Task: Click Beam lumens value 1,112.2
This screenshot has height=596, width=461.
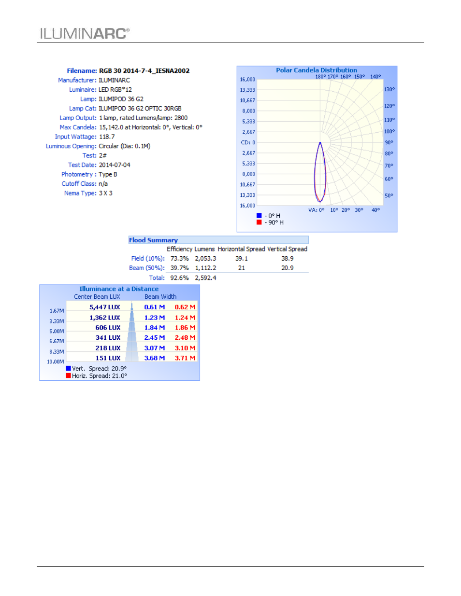Action: (x=205, y=268)
